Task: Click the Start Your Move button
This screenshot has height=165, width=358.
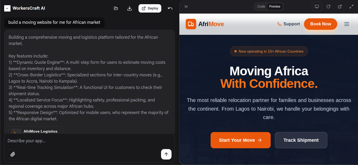Action: coord(241,140)
